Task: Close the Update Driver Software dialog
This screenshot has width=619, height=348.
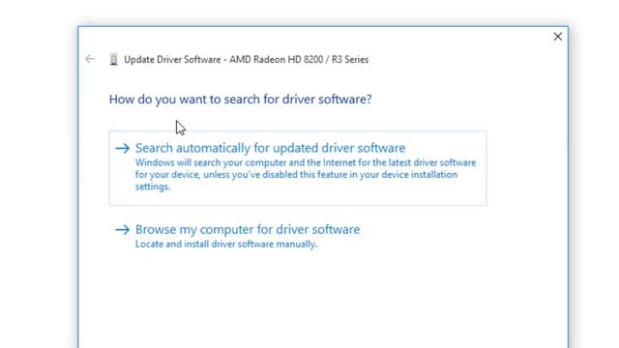Action: pyautogui.click(x=557, y=37)
